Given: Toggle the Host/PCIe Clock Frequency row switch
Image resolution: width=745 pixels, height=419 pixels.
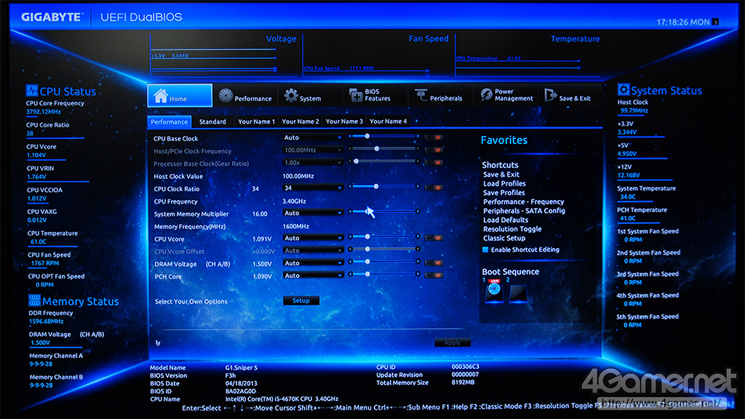Looking at the screenshot, I should click(x=434, y=150).
